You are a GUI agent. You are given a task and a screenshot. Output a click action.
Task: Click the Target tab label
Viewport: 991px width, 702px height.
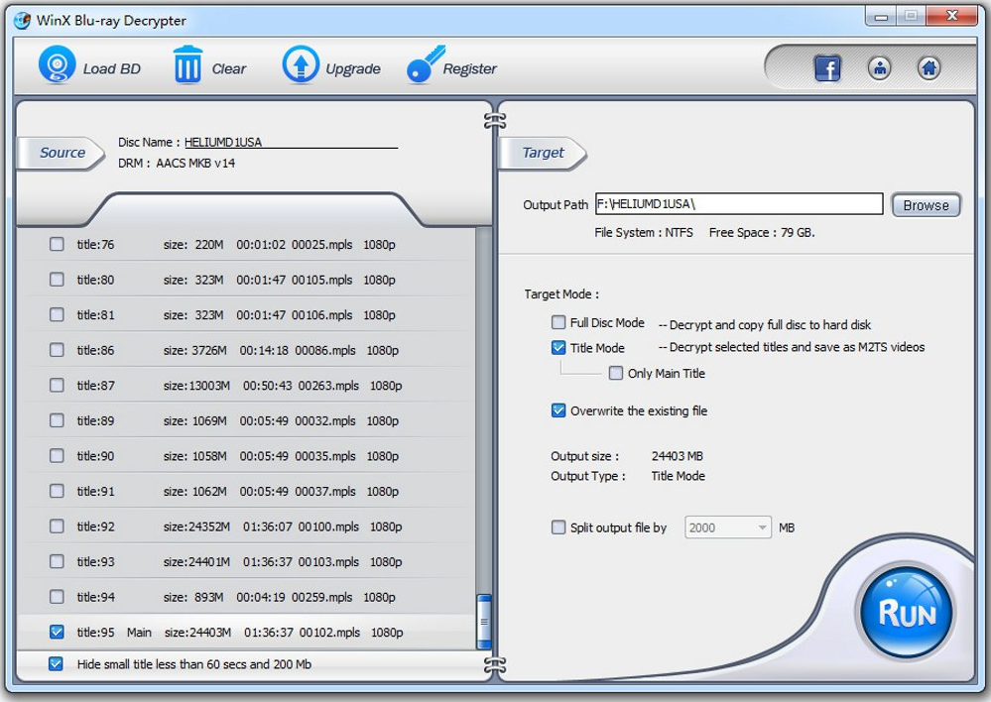[x=543, y=153]
